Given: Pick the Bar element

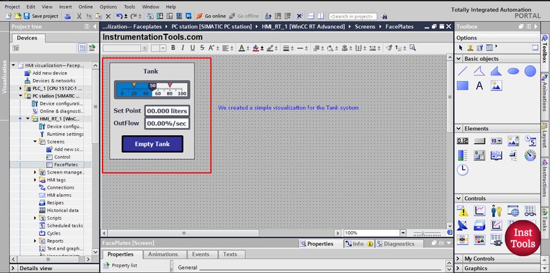Looking at the screenshot, I should tap(462, 156).
